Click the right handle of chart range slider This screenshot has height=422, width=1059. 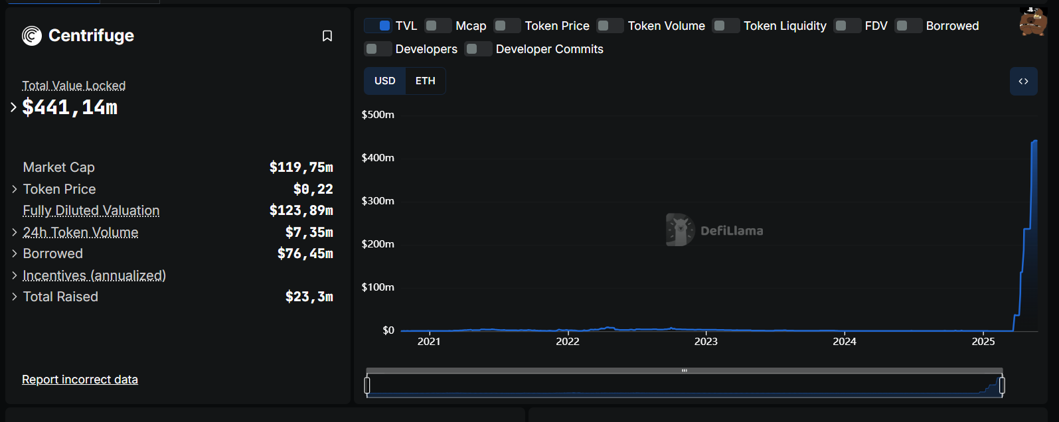click(1002, 385)
